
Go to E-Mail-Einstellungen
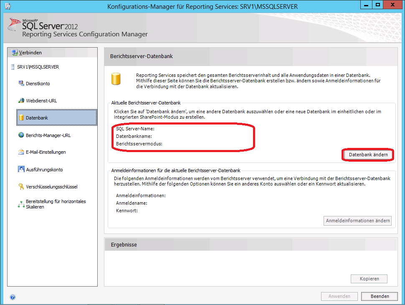tap(46, 152)
